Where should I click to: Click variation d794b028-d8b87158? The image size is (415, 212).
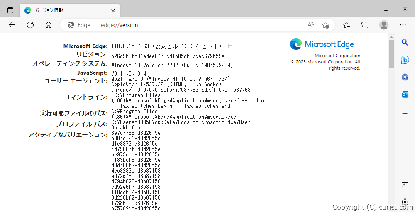136,182
